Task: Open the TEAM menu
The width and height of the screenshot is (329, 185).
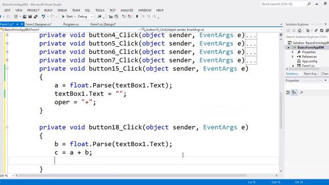Action: [x=76, y=10]
